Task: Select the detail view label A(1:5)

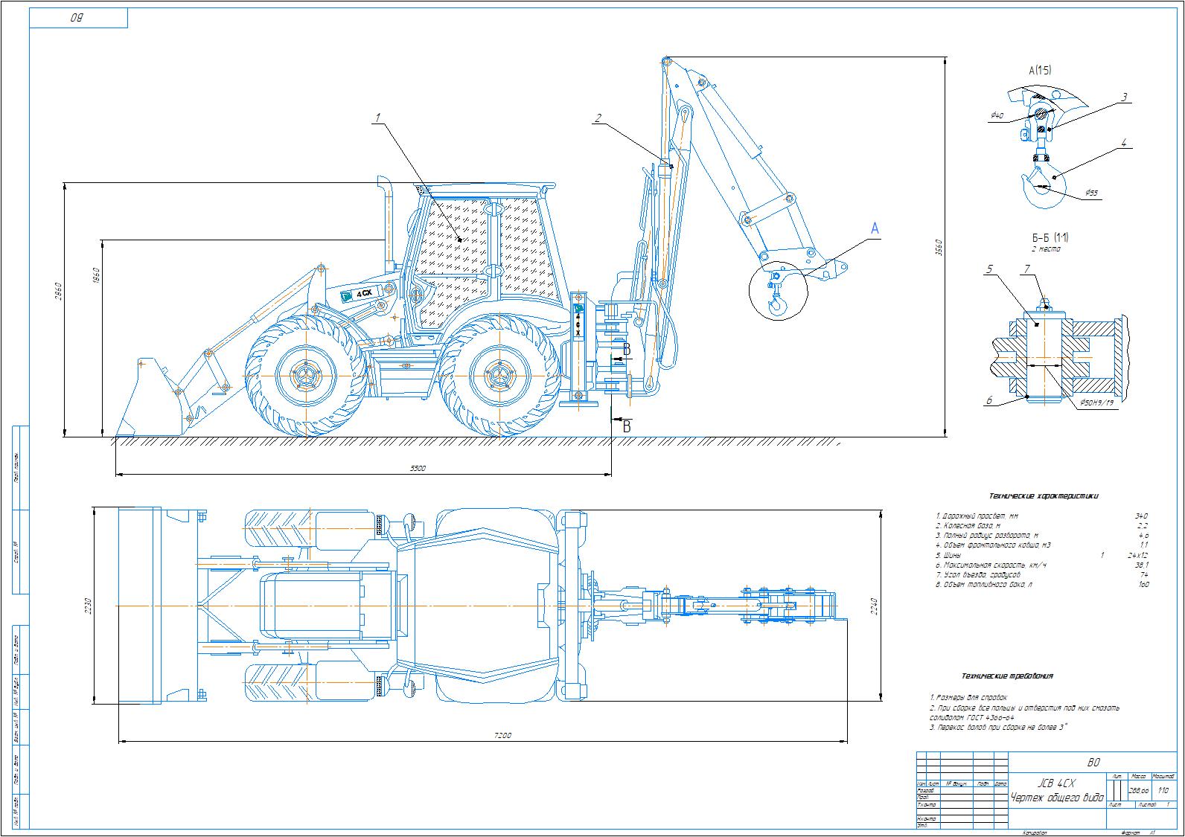Action: pyautogui.click(x=1040, y=71)
